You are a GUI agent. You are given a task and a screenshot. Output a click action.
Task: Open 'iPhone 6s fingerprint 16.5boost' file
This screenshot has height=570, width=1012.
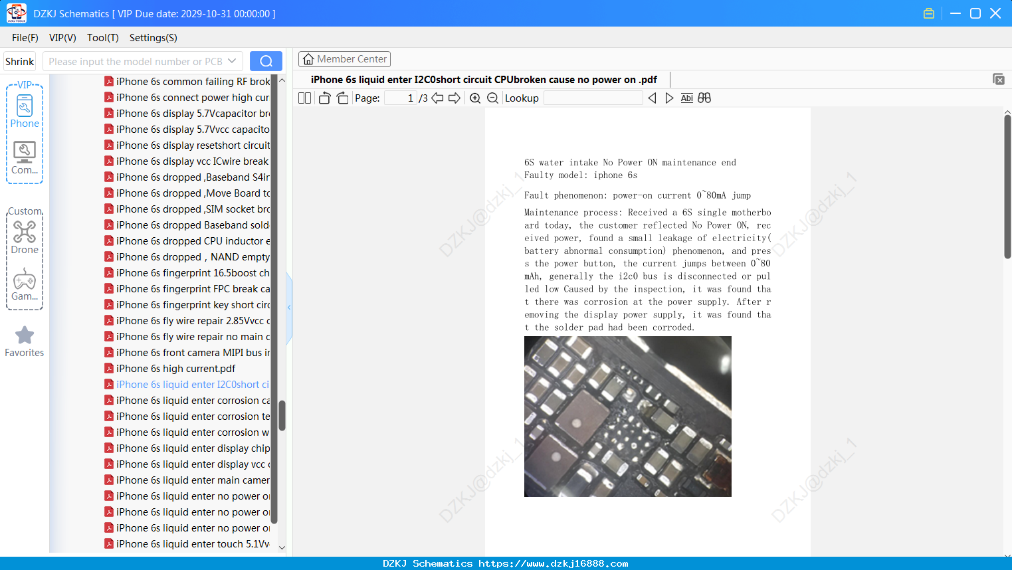[193, 272]
